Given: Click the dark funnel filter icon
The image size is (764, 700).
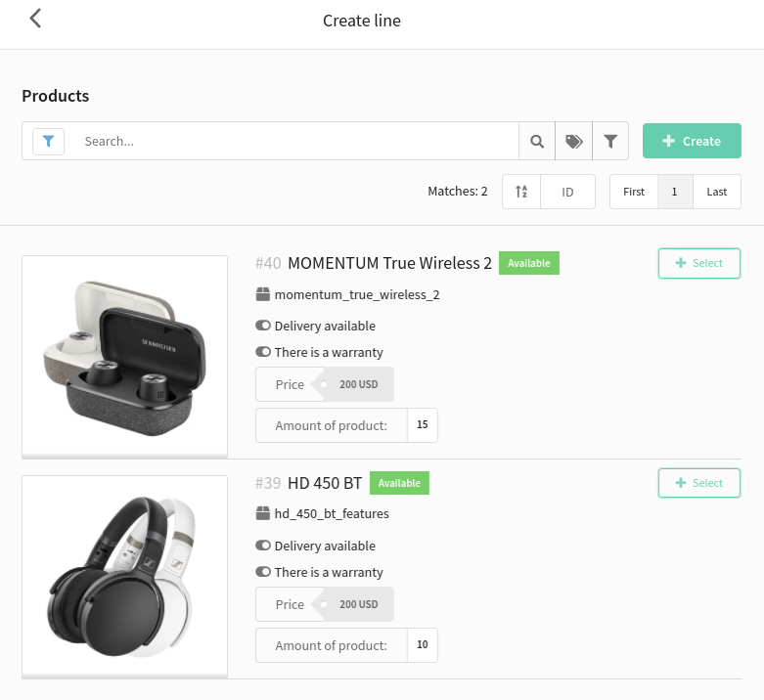Looking at the screenshot, I should [x=610, y=141].
